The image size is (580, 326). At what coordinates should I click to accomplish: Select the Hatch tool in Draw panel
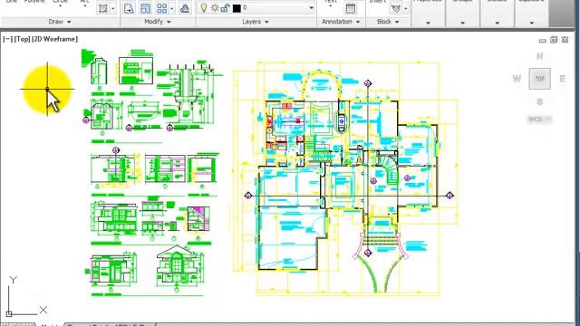point(102,8)
